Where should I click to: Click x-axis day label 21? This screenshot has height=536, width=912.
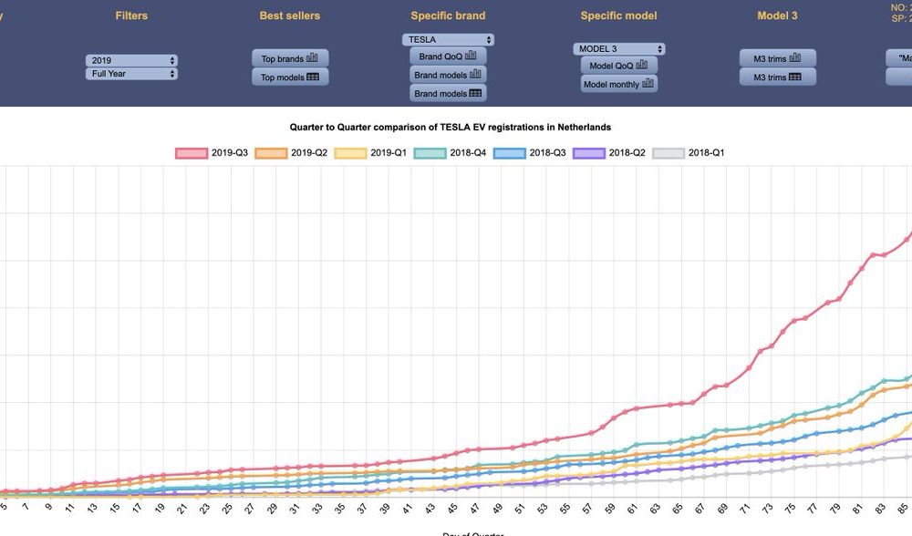(x=182, y=509)
